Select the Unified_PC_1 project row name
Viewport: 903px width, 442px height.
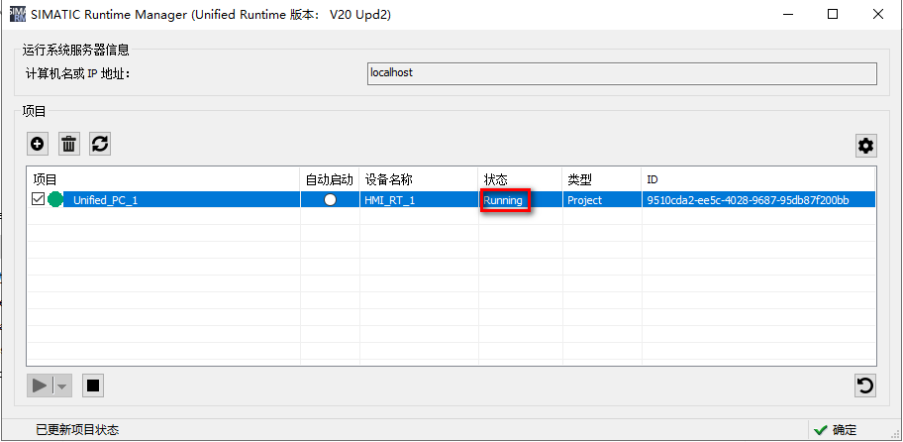point(105,200)
